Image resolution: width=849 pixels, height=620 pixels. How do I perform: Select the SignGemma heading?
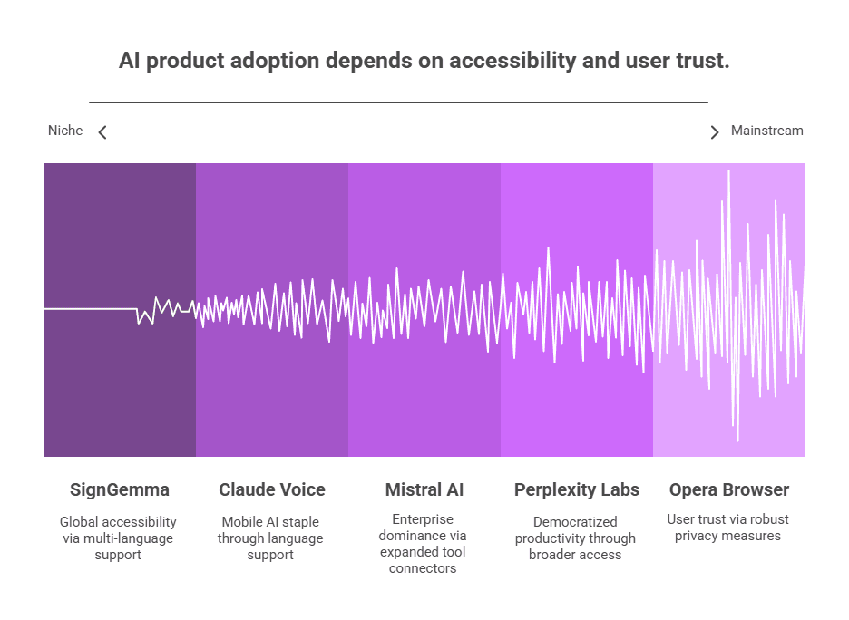click(x=120, y=489)
